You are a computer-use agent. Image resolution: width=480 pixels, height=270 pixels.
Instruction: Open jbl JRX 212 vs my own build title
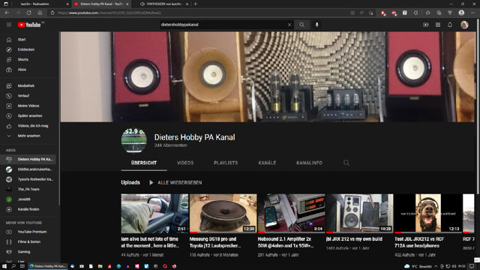[354, 239]
